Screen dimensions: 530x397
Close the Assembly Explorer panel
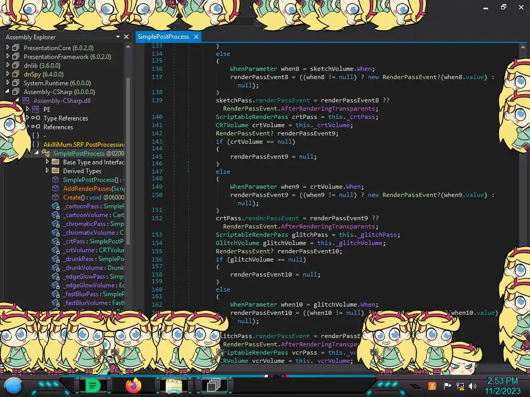(126, 37)
